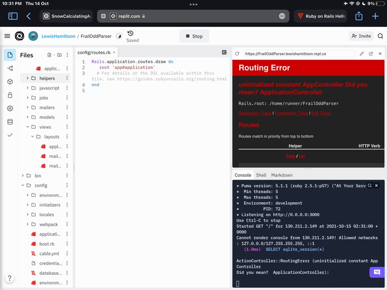Click the Url link under Helper

301,156
